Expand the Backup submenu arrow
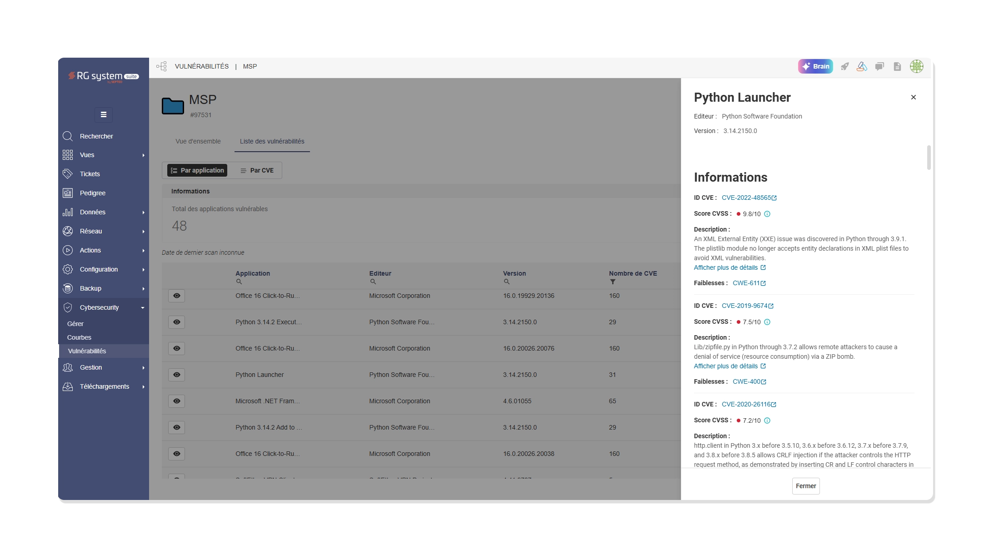The width and height of the screenshot is (989, 559). pyautogui.click(x=143, y=289)
